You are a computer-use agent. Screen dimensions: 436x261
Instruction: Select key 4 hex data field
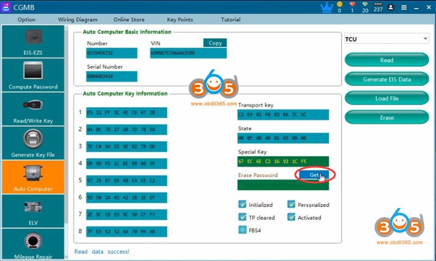pos(127,164)
